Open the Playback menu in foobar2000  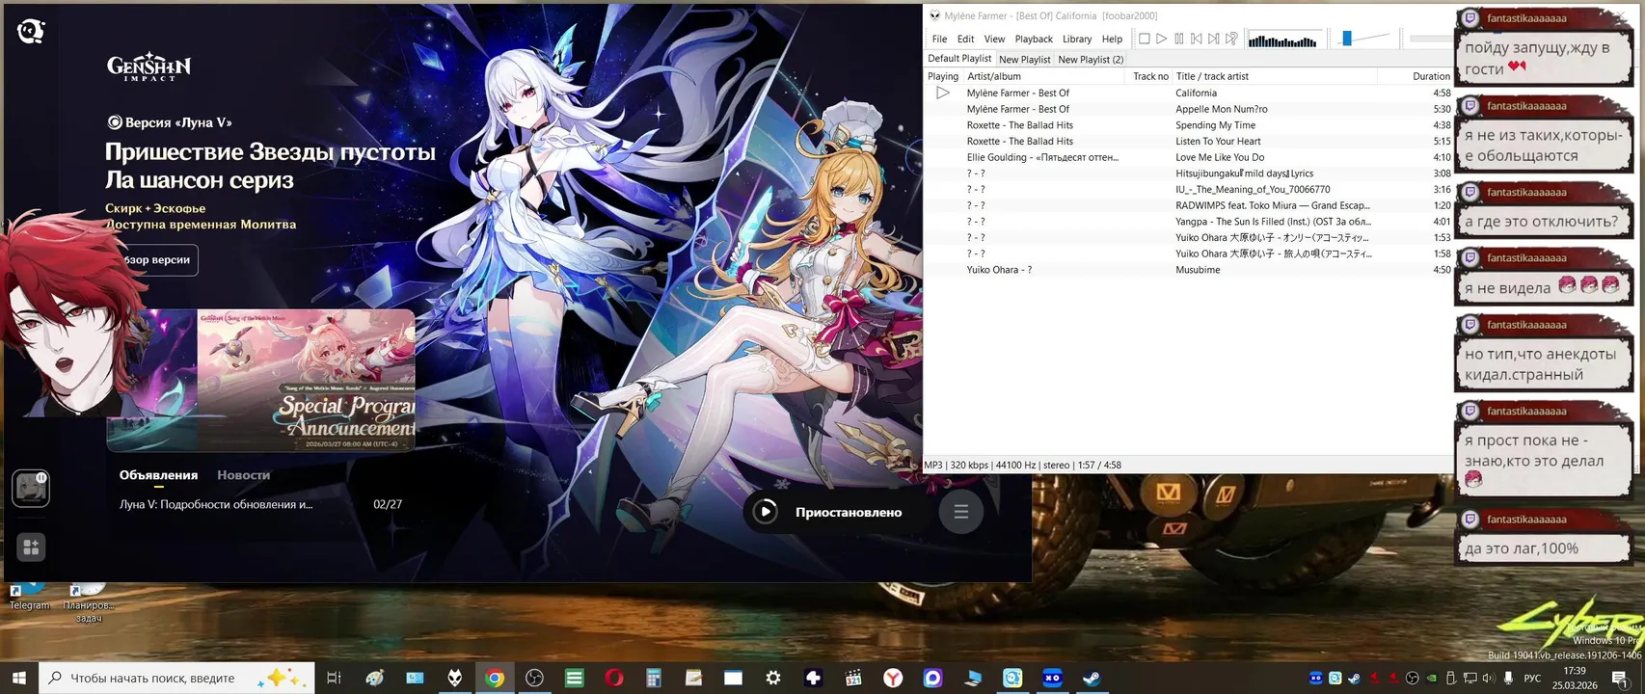point(1034,40)
